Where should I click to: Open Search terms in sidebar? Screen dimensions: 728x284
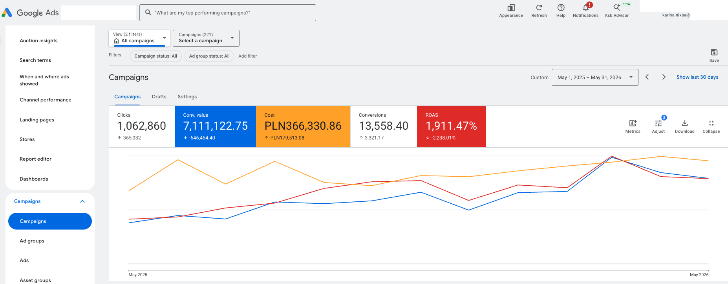pos(35,60)
